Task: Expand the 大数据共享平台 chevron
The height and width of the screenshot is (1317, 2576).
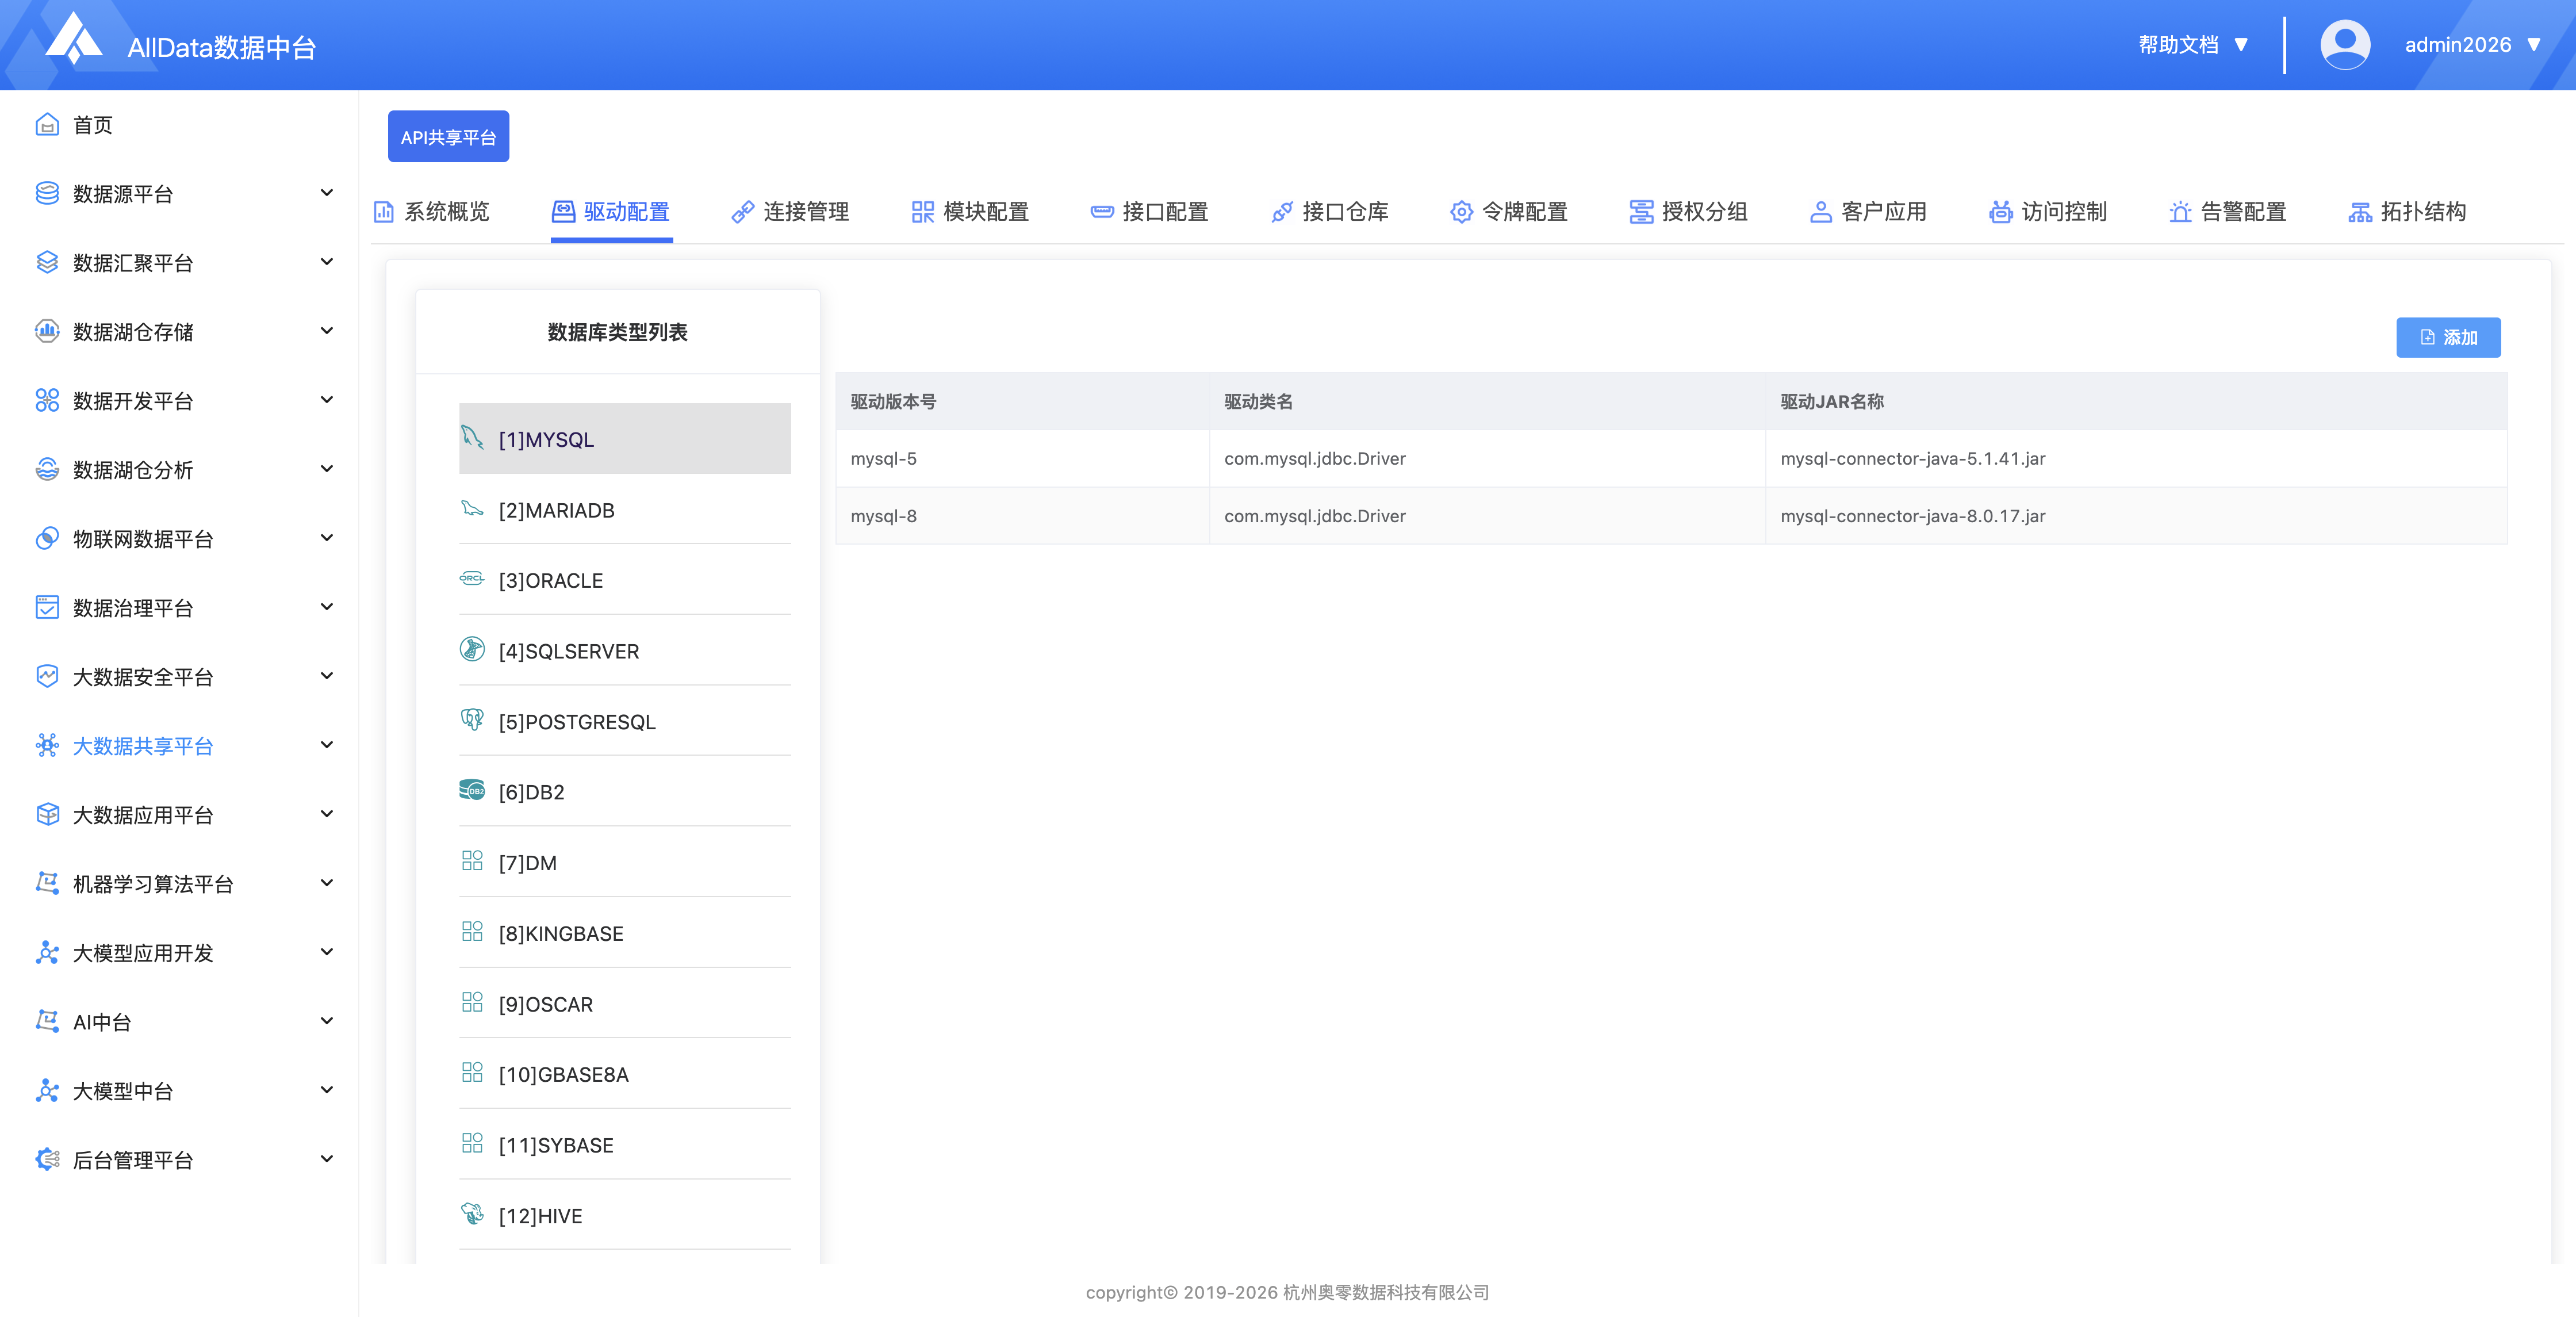Action: point(326,744)
